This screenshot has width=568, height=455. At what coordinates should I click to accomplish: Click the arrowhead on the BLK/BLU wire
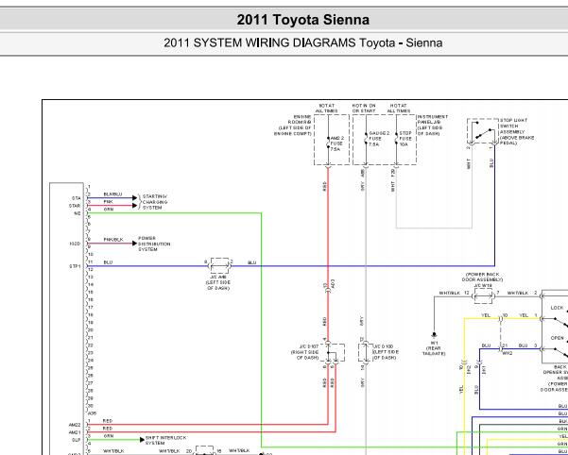[x=135, y=198]
